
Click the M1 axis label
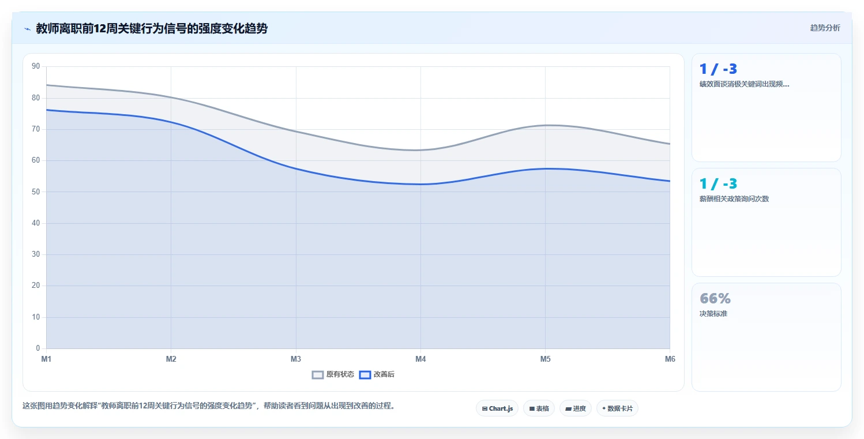pyautogui.click(x=46, y=359)
